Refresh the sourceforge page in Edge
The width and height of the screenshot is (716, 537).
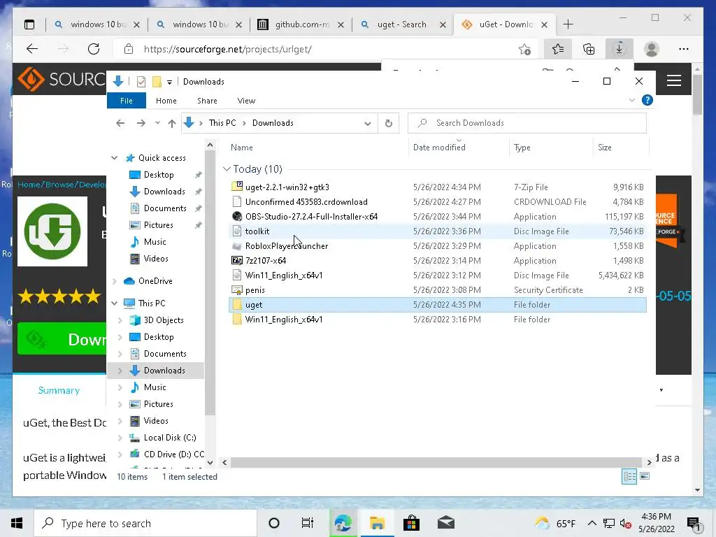pos(94,49)
